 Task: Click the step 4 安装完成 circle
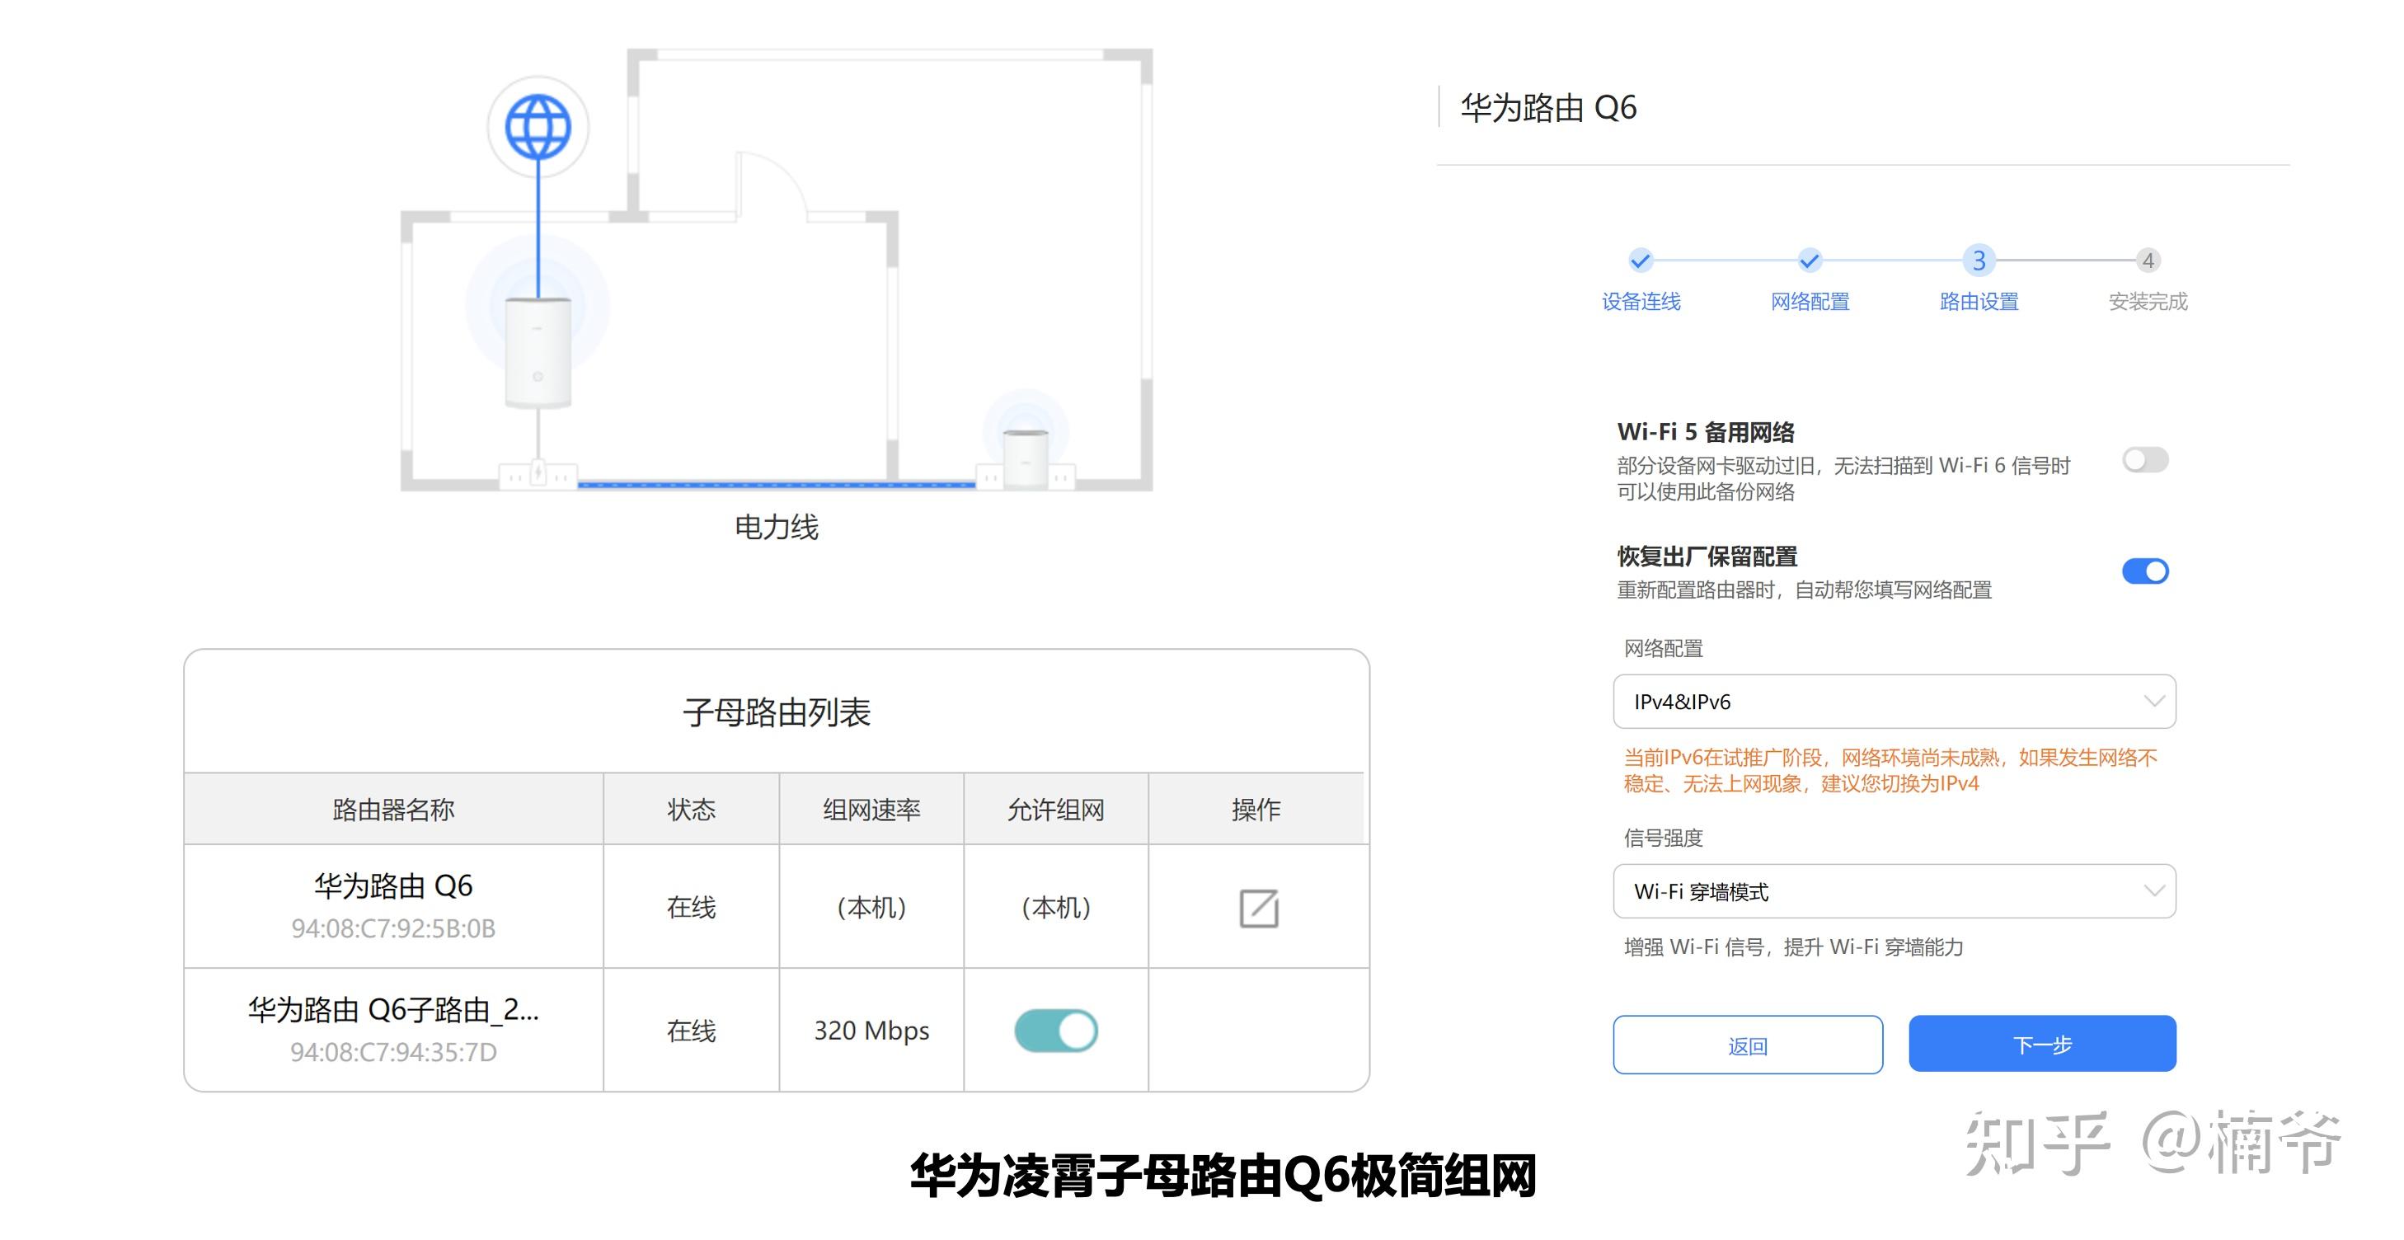click(2148, 261)
